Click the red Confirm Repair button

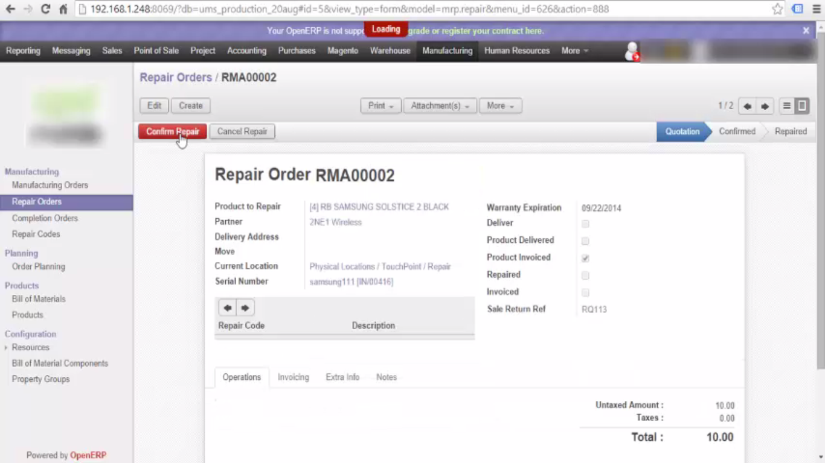coord(173,131)
